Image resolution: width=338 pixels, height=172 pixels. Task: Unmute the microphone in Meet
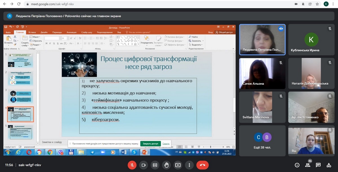click(132, 165)
